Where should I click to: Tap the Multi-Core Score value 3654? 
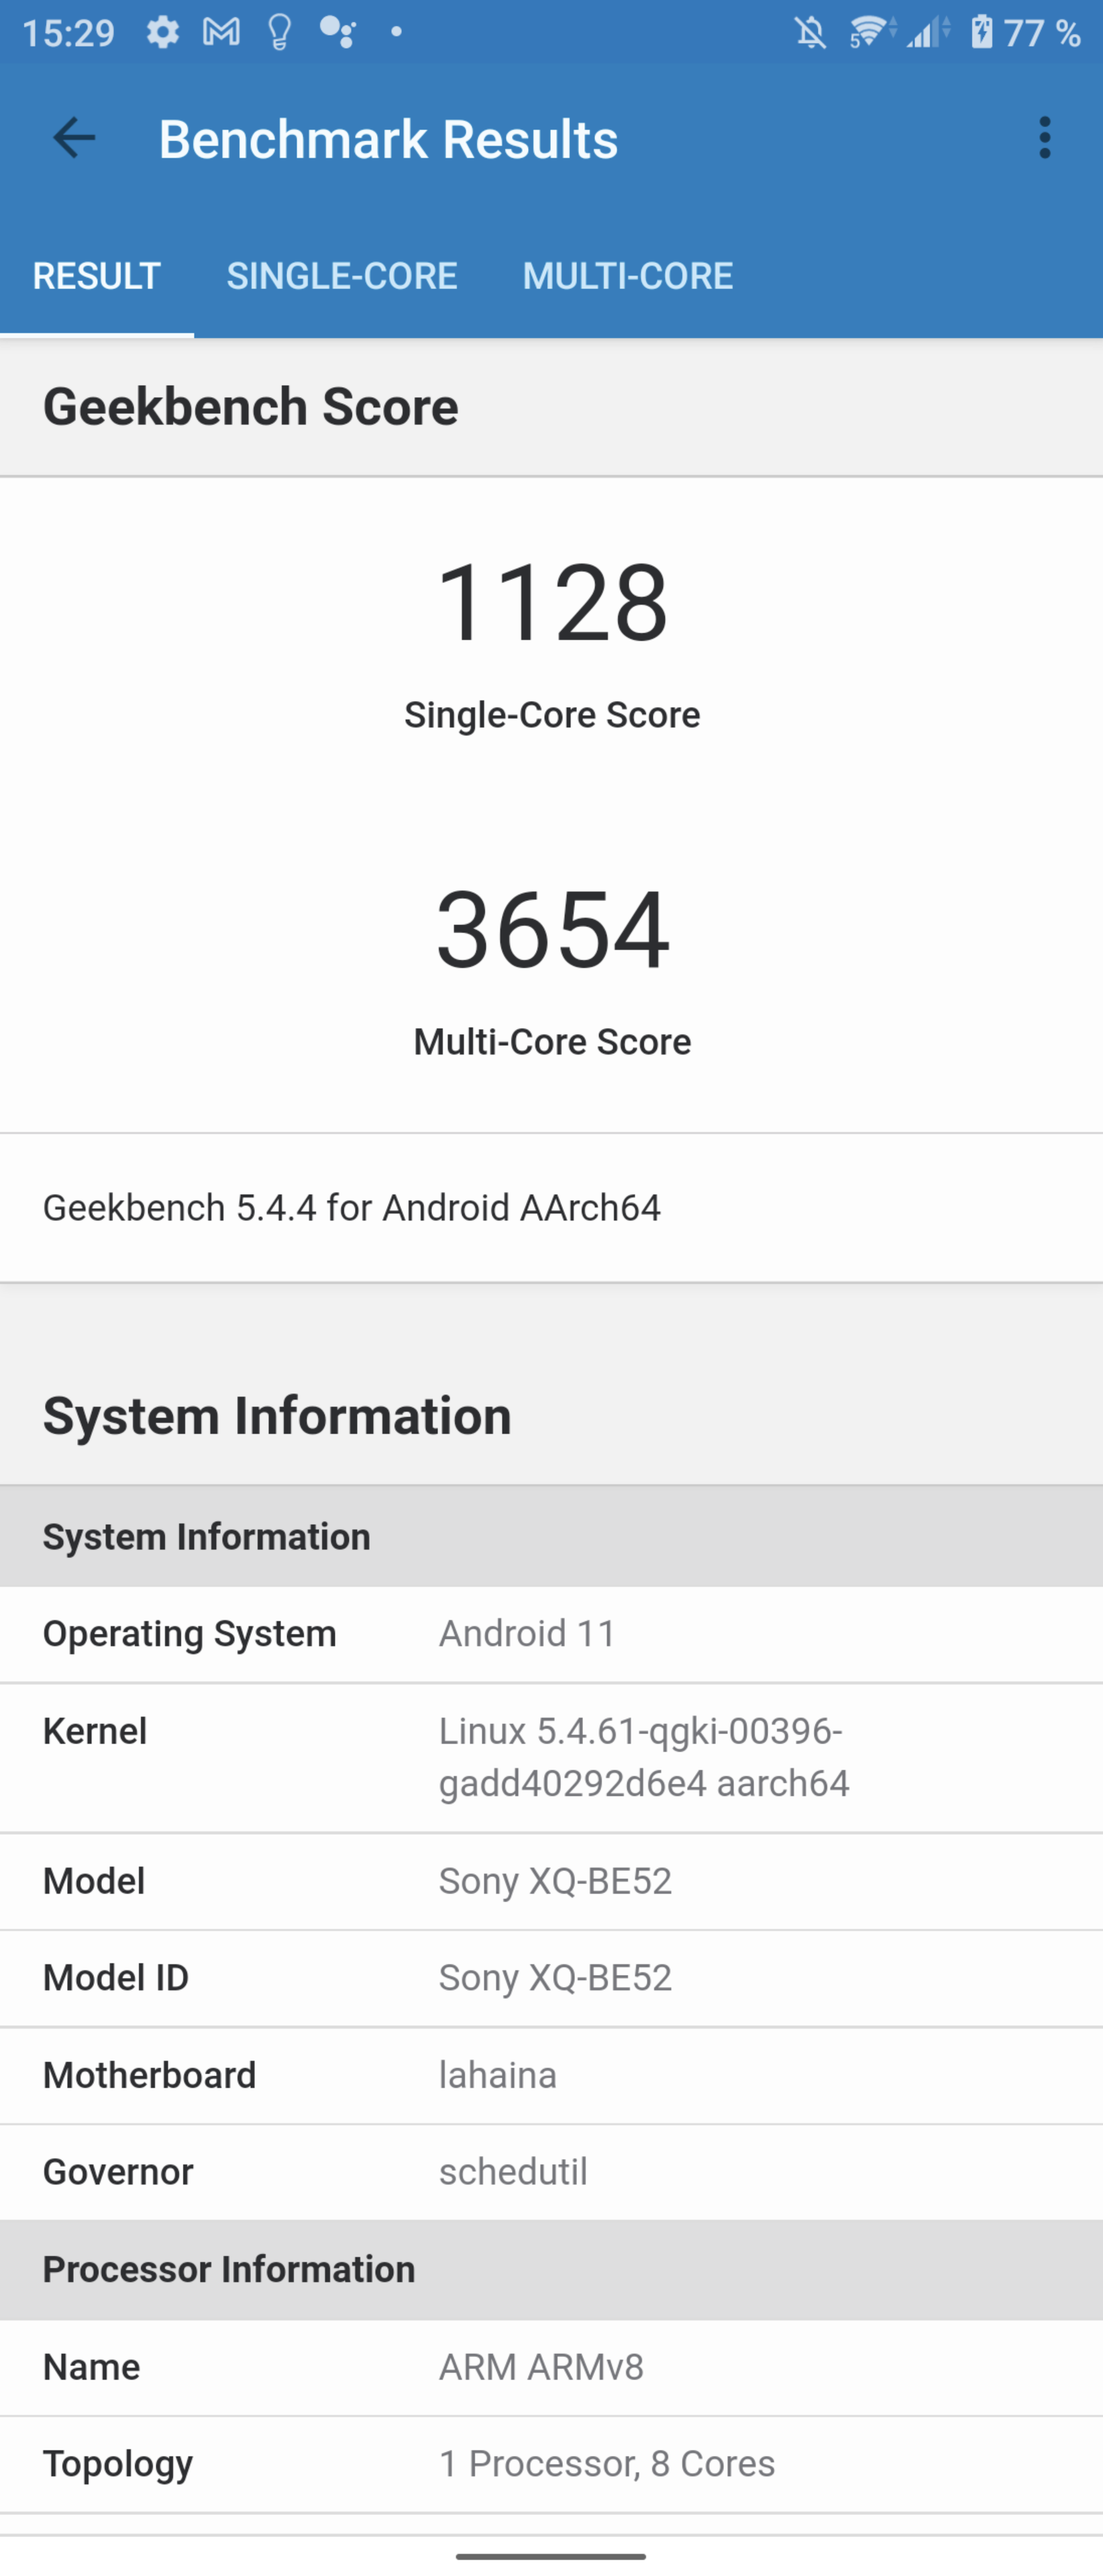[x=552, y=934]
